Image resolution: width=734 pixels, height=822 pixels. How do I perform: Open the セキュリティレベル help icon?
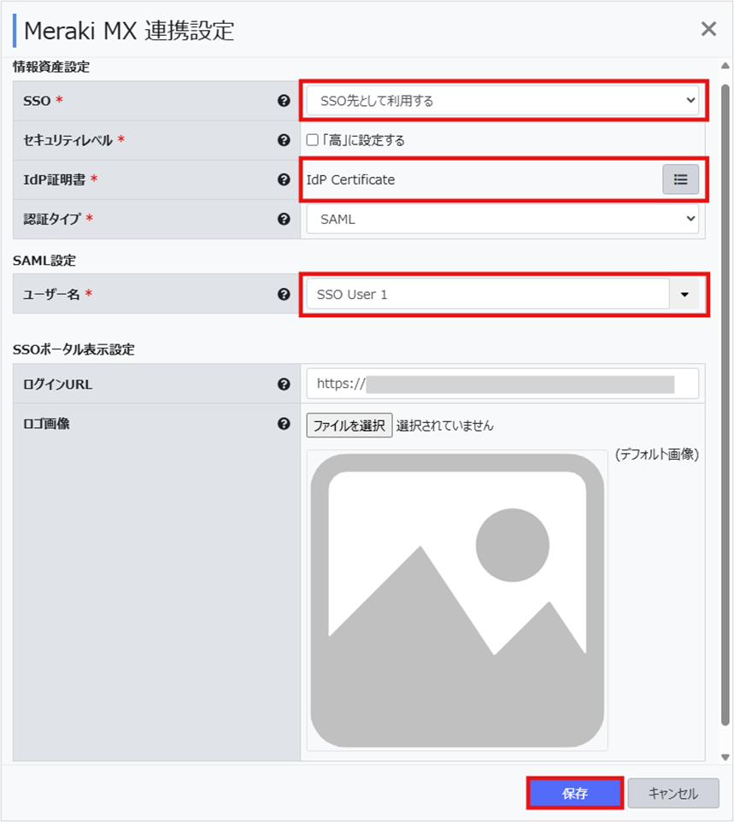285,139
